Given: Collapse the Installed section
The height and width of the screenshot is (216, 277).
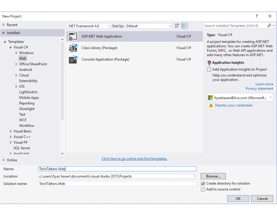Looking at the screenshot, I should (x=4, y=33).
